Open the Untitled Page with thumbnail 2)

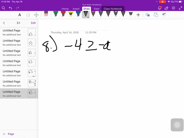19,32
